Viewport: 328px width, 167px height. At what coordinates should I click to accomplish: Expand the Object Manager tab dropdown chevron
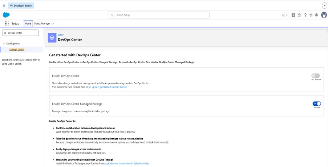tap(53, 24)
